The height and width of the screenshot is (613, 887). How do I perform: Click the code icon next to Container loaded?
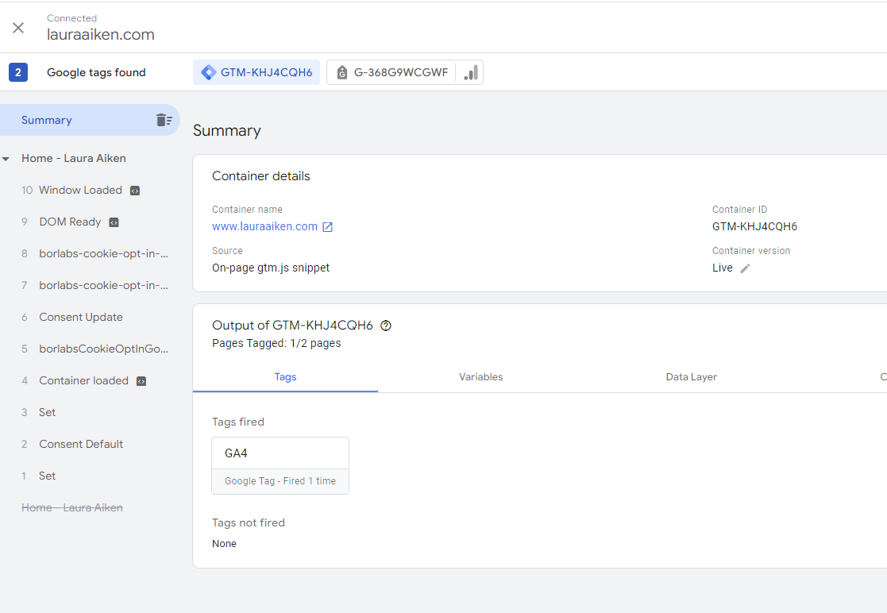point(141,381)
